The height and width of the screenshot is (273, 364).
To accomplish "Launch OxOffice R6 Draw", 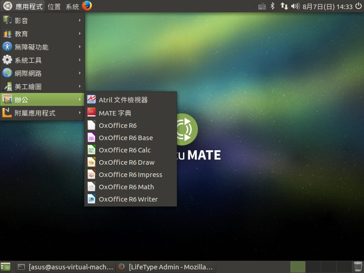I will tap(131, 162).
